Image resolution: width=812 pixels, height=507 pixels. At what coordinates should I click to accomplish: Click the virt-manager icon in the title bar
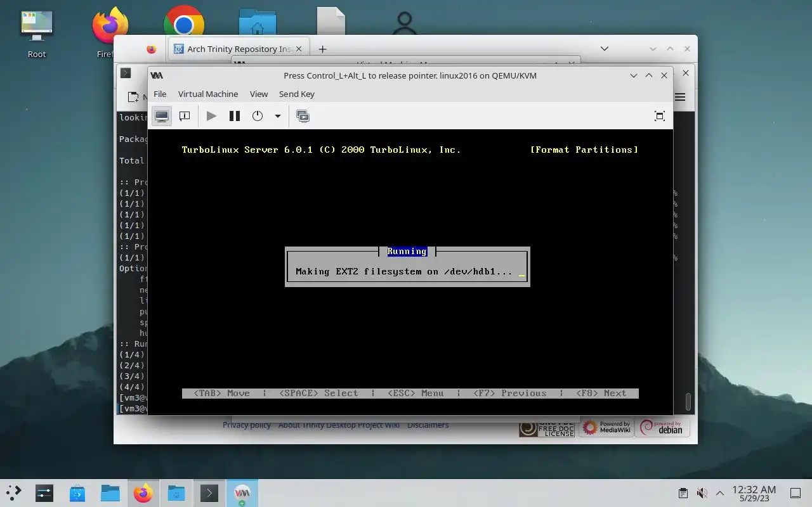157,75
